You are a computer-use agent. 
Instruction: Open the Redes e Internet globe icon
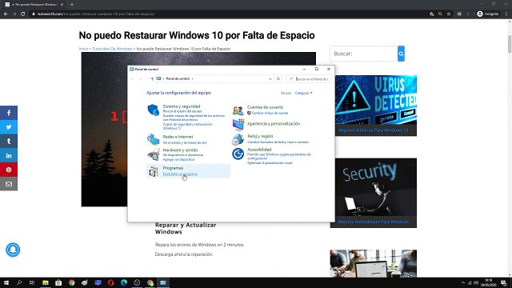coord(153,139)
